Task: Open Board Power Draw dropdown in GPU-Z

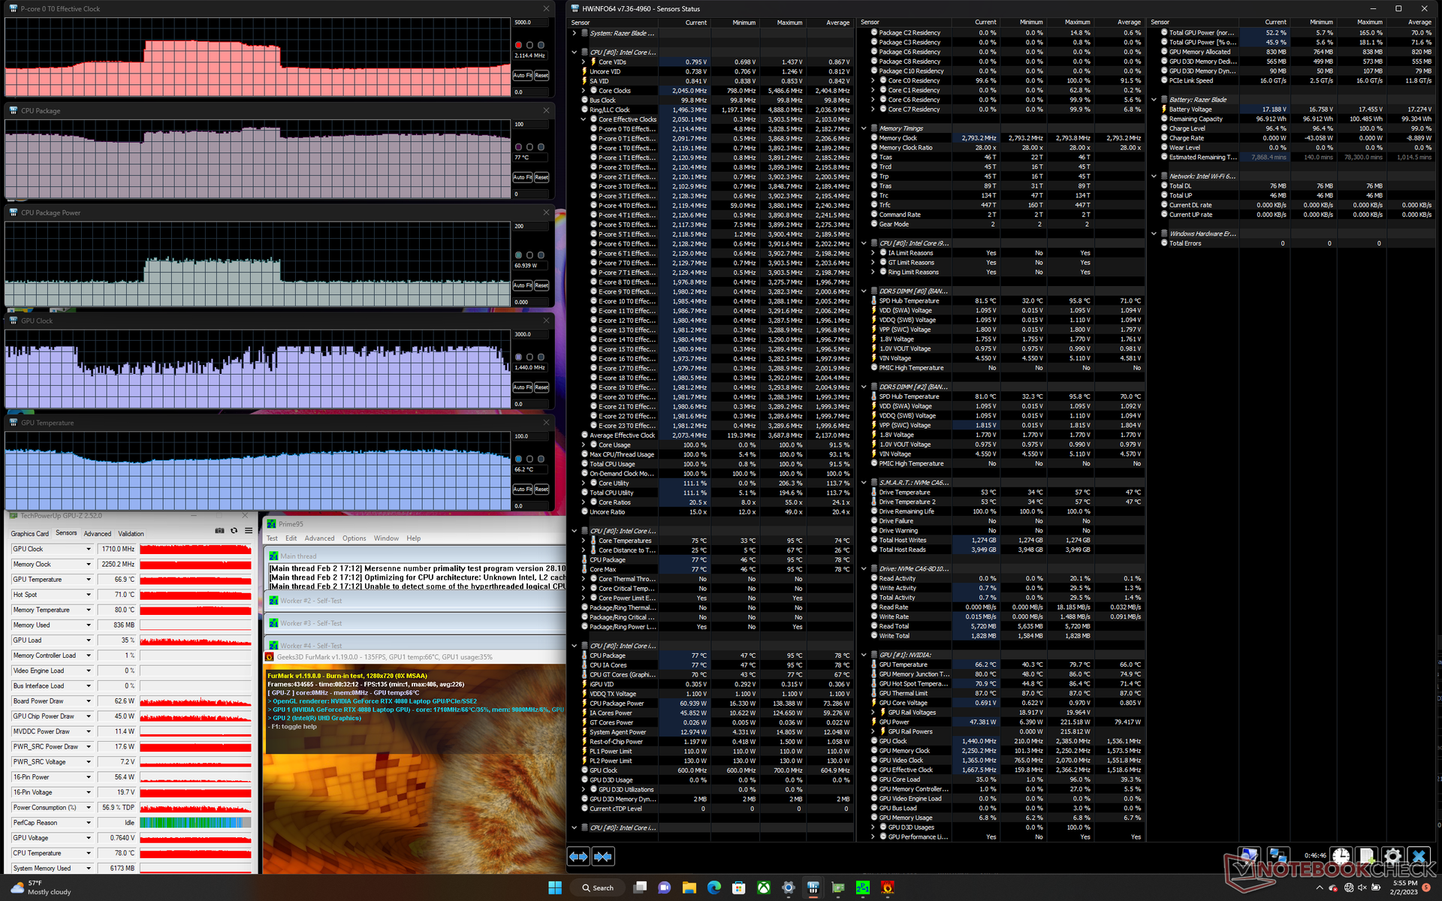Action: (89, 701)
